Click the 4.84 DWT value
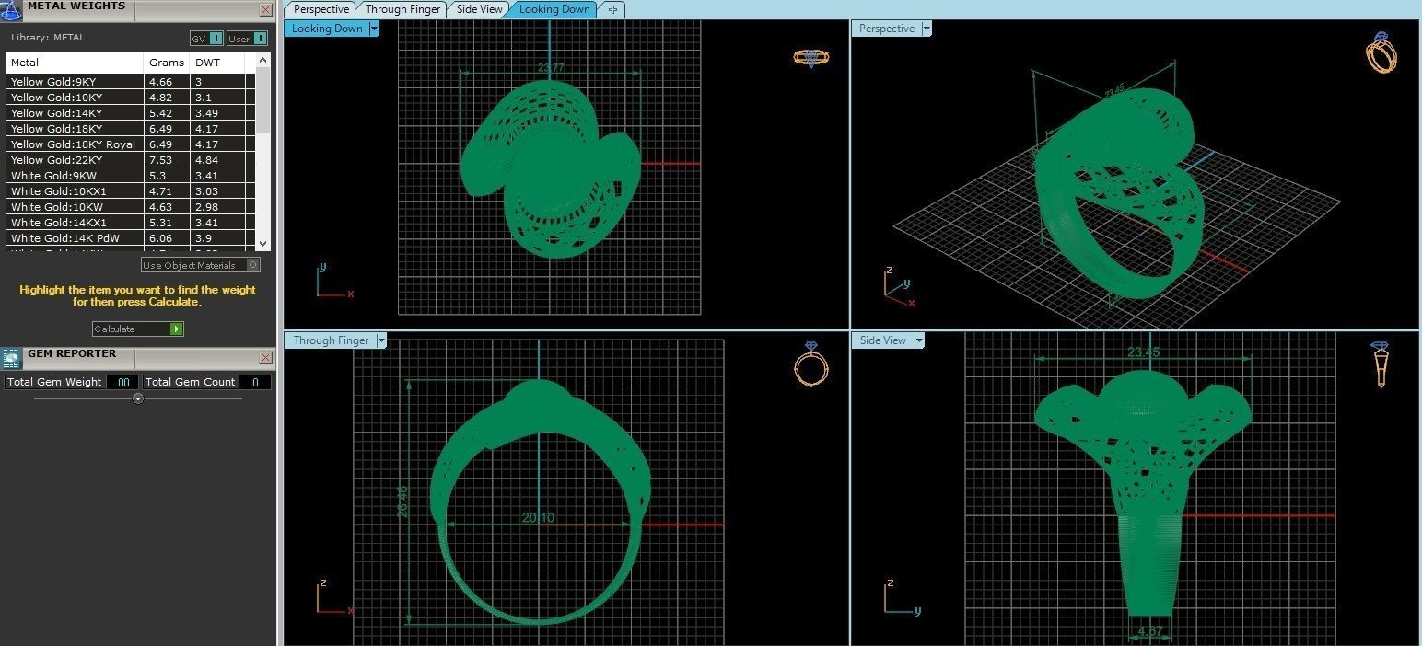 pos(206,160)
